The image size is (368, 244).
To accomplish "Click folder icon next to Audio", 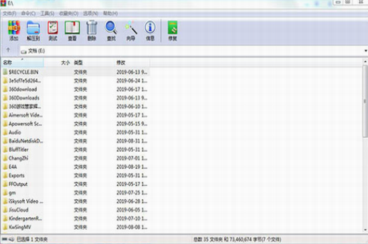I will [5, 132].
